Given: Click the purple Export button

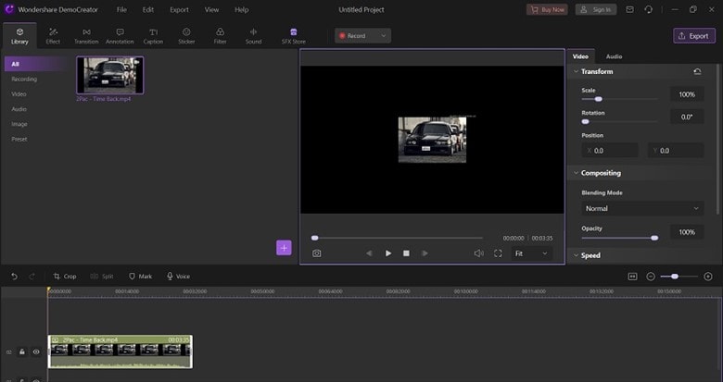Looking at the screenshot, I should pos(694,36).
